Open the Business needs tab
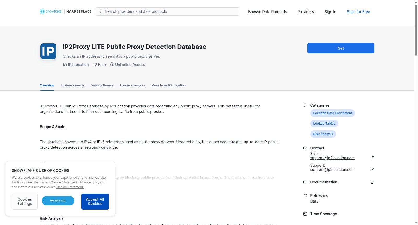 72,85
